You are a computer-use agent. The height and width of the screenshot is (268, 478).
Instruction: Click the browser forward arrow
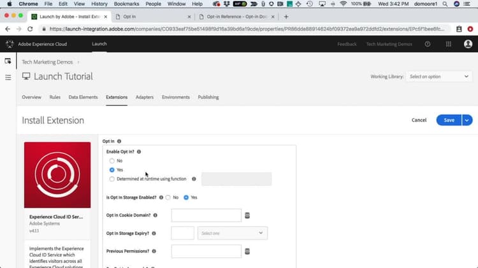pyautogui.click(x=19, y=29)
